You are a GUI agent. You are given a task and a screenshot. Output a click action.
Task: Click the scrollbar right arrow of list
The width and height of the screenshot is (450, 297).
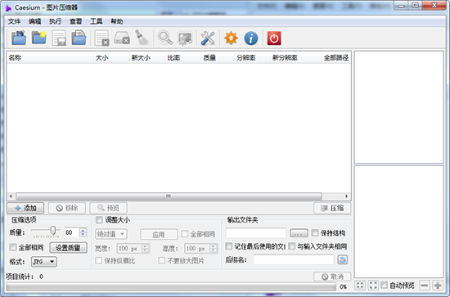pos(346,196)
